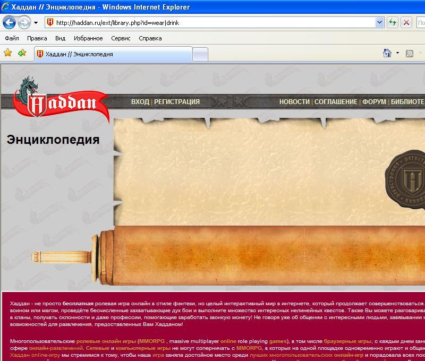Click the green Refresh page icon

coord(393,22)
